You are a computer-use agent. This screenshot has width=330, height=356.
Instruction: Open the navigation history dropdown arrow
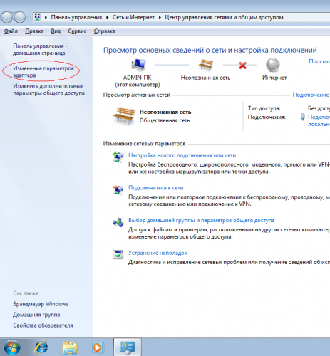tap(29, 18)
